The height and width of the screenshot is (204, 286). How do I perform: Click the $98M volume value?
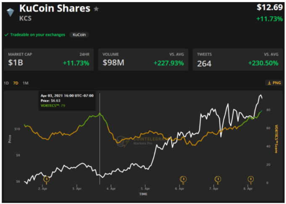113,63
